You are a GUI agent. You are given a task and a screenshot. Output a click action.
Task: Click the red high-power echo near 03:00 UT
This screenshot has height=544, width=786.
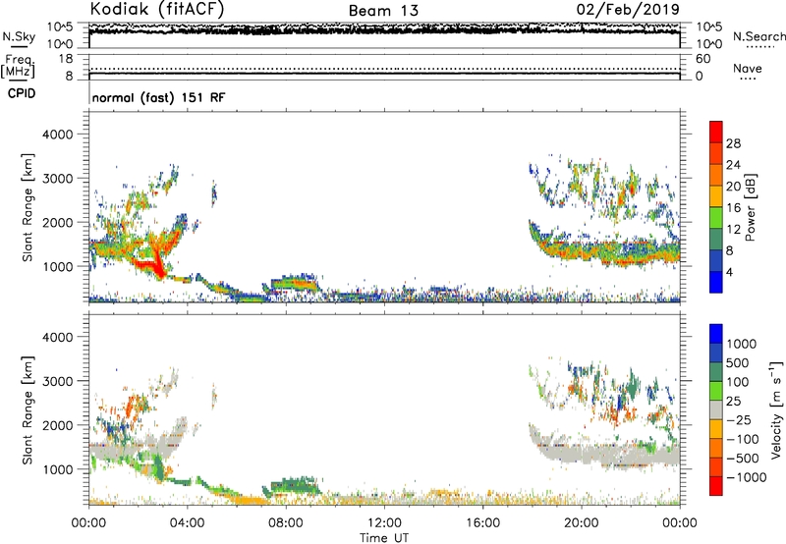[158, 265]
